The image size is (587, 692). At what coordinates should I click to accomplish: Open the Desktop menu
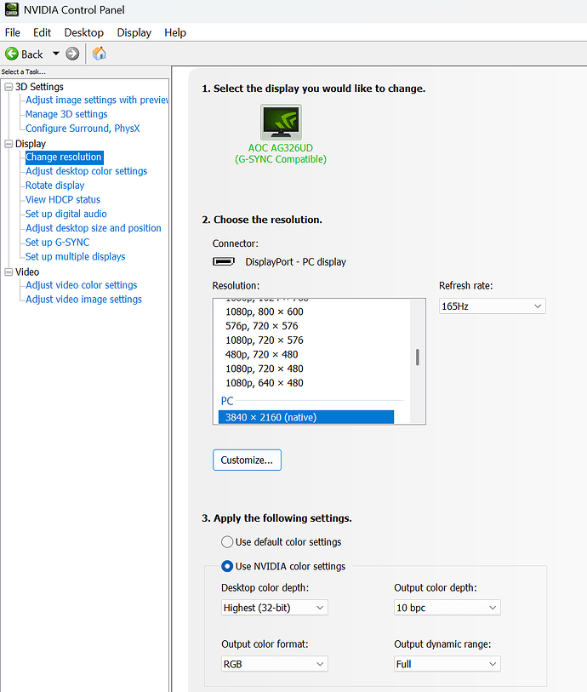coord(83,32)
